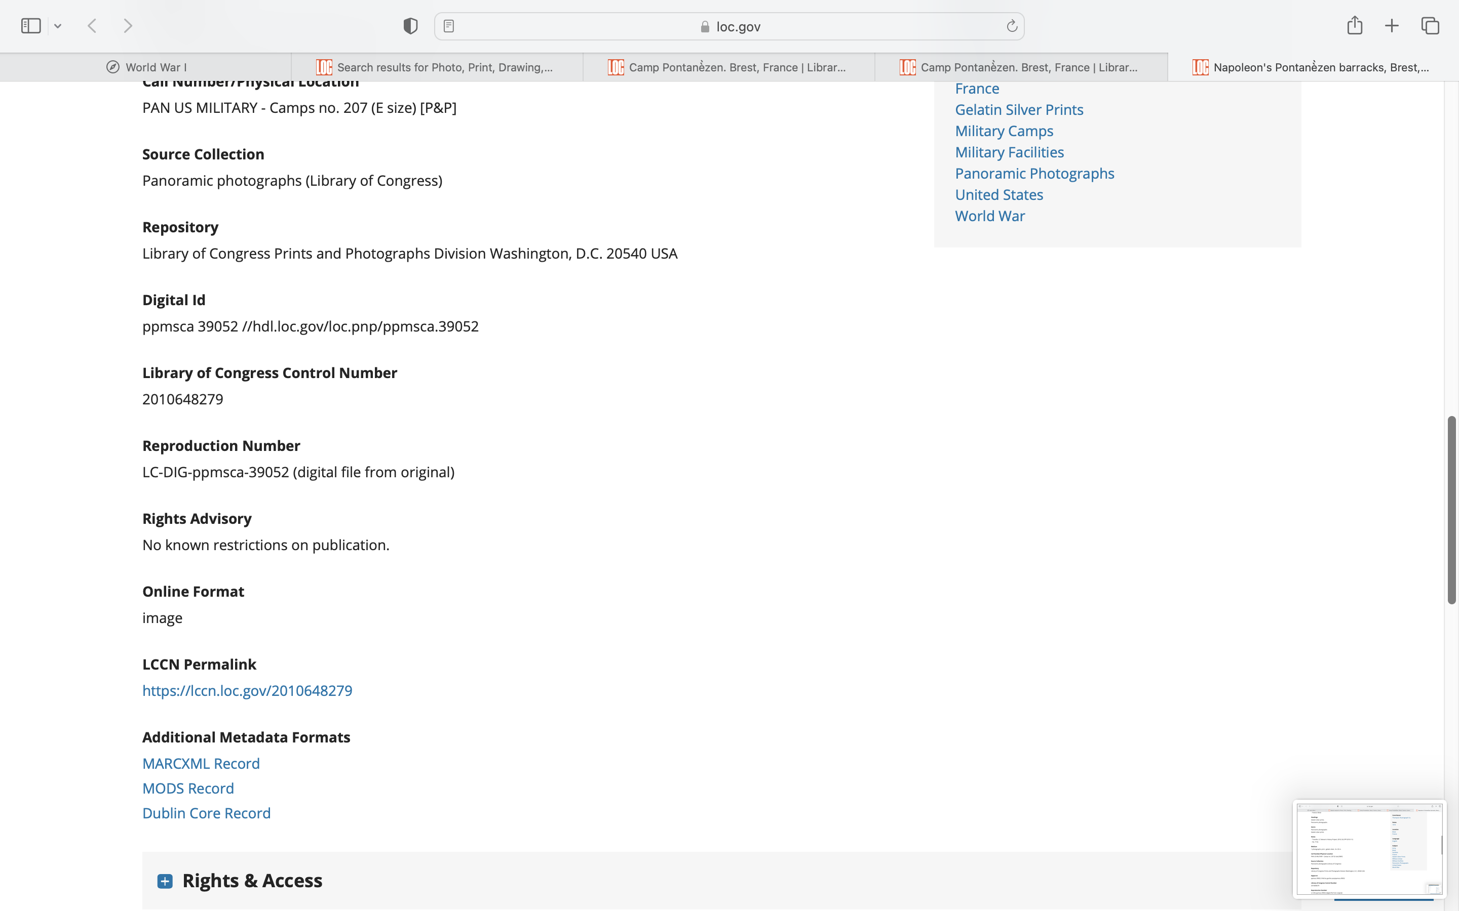The image size is (1459, 911).
Task: Open the MARCXML Record link
Action: (x=201, y=763)
